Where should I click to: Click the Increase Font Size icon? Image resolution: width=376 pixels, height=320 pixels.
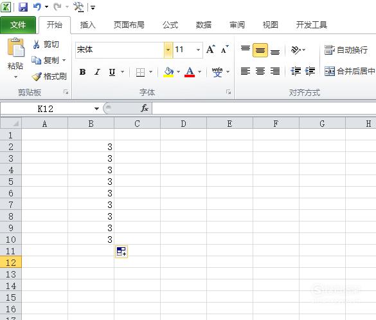point(211,50)
